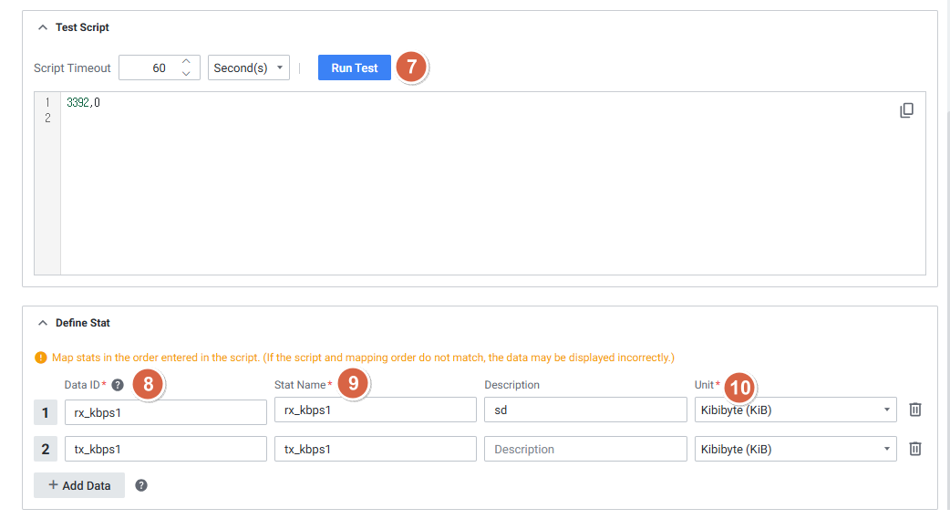Collapse the Define Stat section
Screen dimensions: 950x519
42,323
